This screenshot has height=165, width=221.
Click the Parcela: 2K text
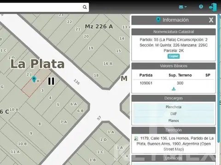point(174,51)
